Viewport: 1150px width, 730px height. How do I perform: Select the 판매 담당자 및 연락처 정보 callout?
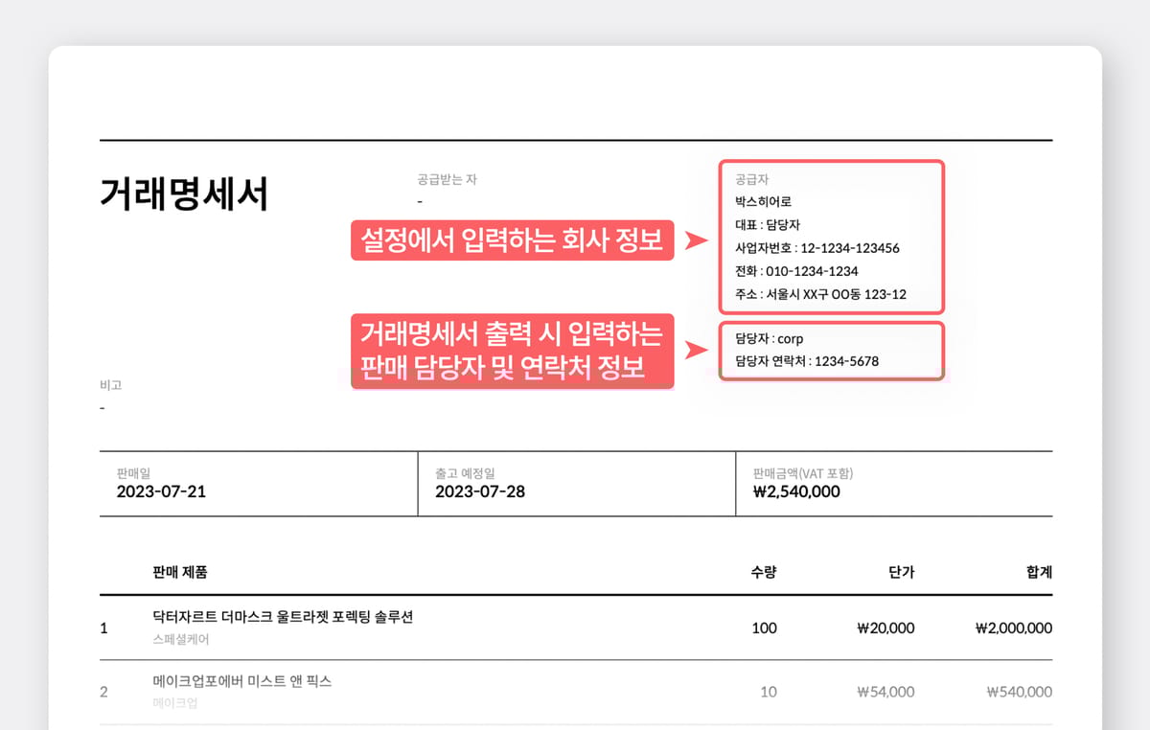(x=513, y=351)
